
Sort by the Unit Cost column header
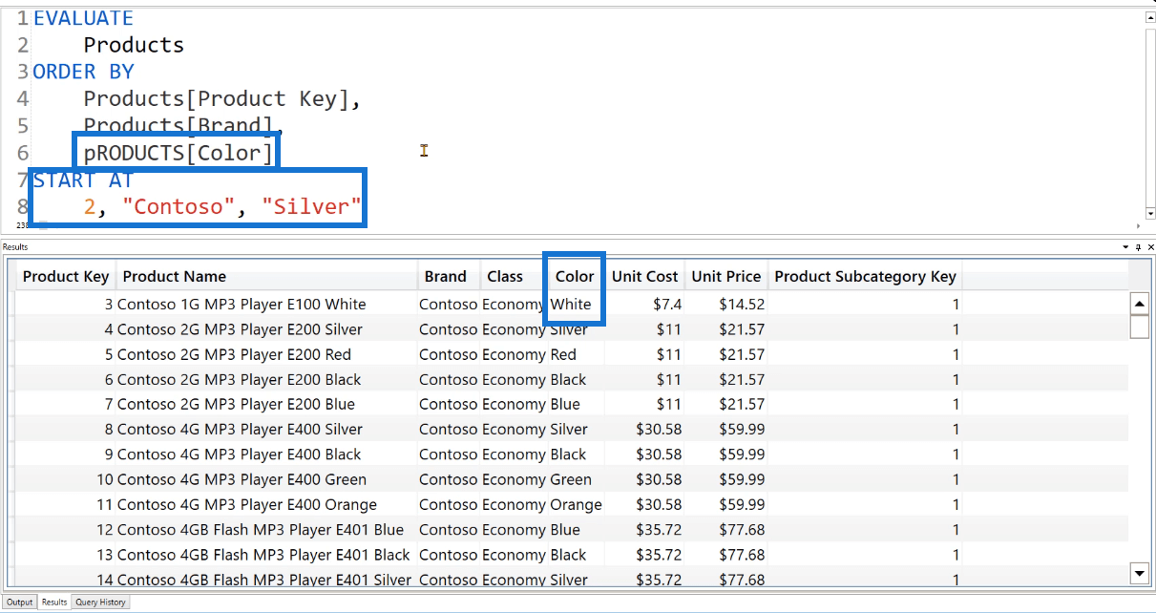click(x=644, y=276)
